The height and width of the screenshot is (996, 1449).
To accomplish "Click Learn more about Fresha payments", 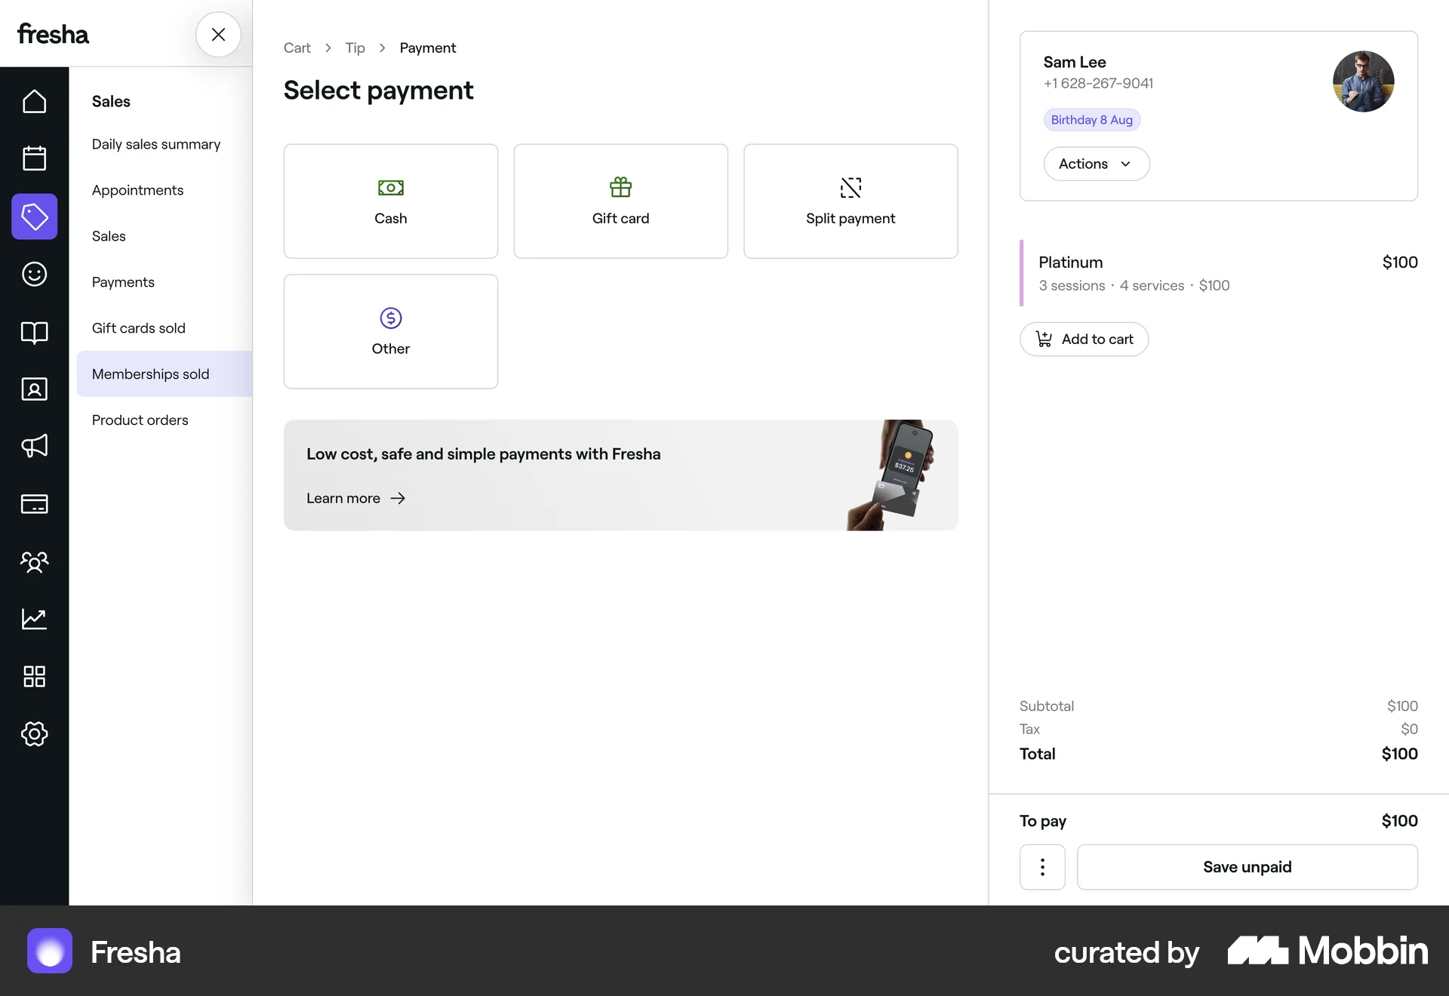I will tap(355, 499).
